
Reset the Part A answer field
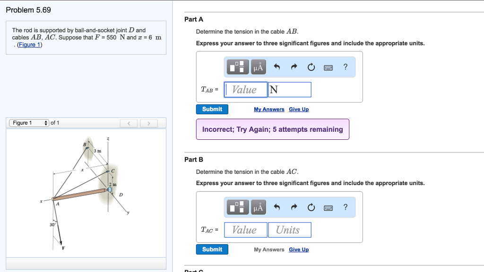[x=311, y=67]
